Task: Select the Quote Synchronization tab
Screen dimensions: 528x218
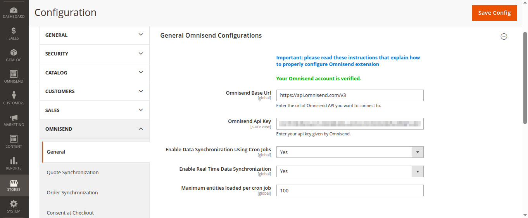Action: coord(72,173)
